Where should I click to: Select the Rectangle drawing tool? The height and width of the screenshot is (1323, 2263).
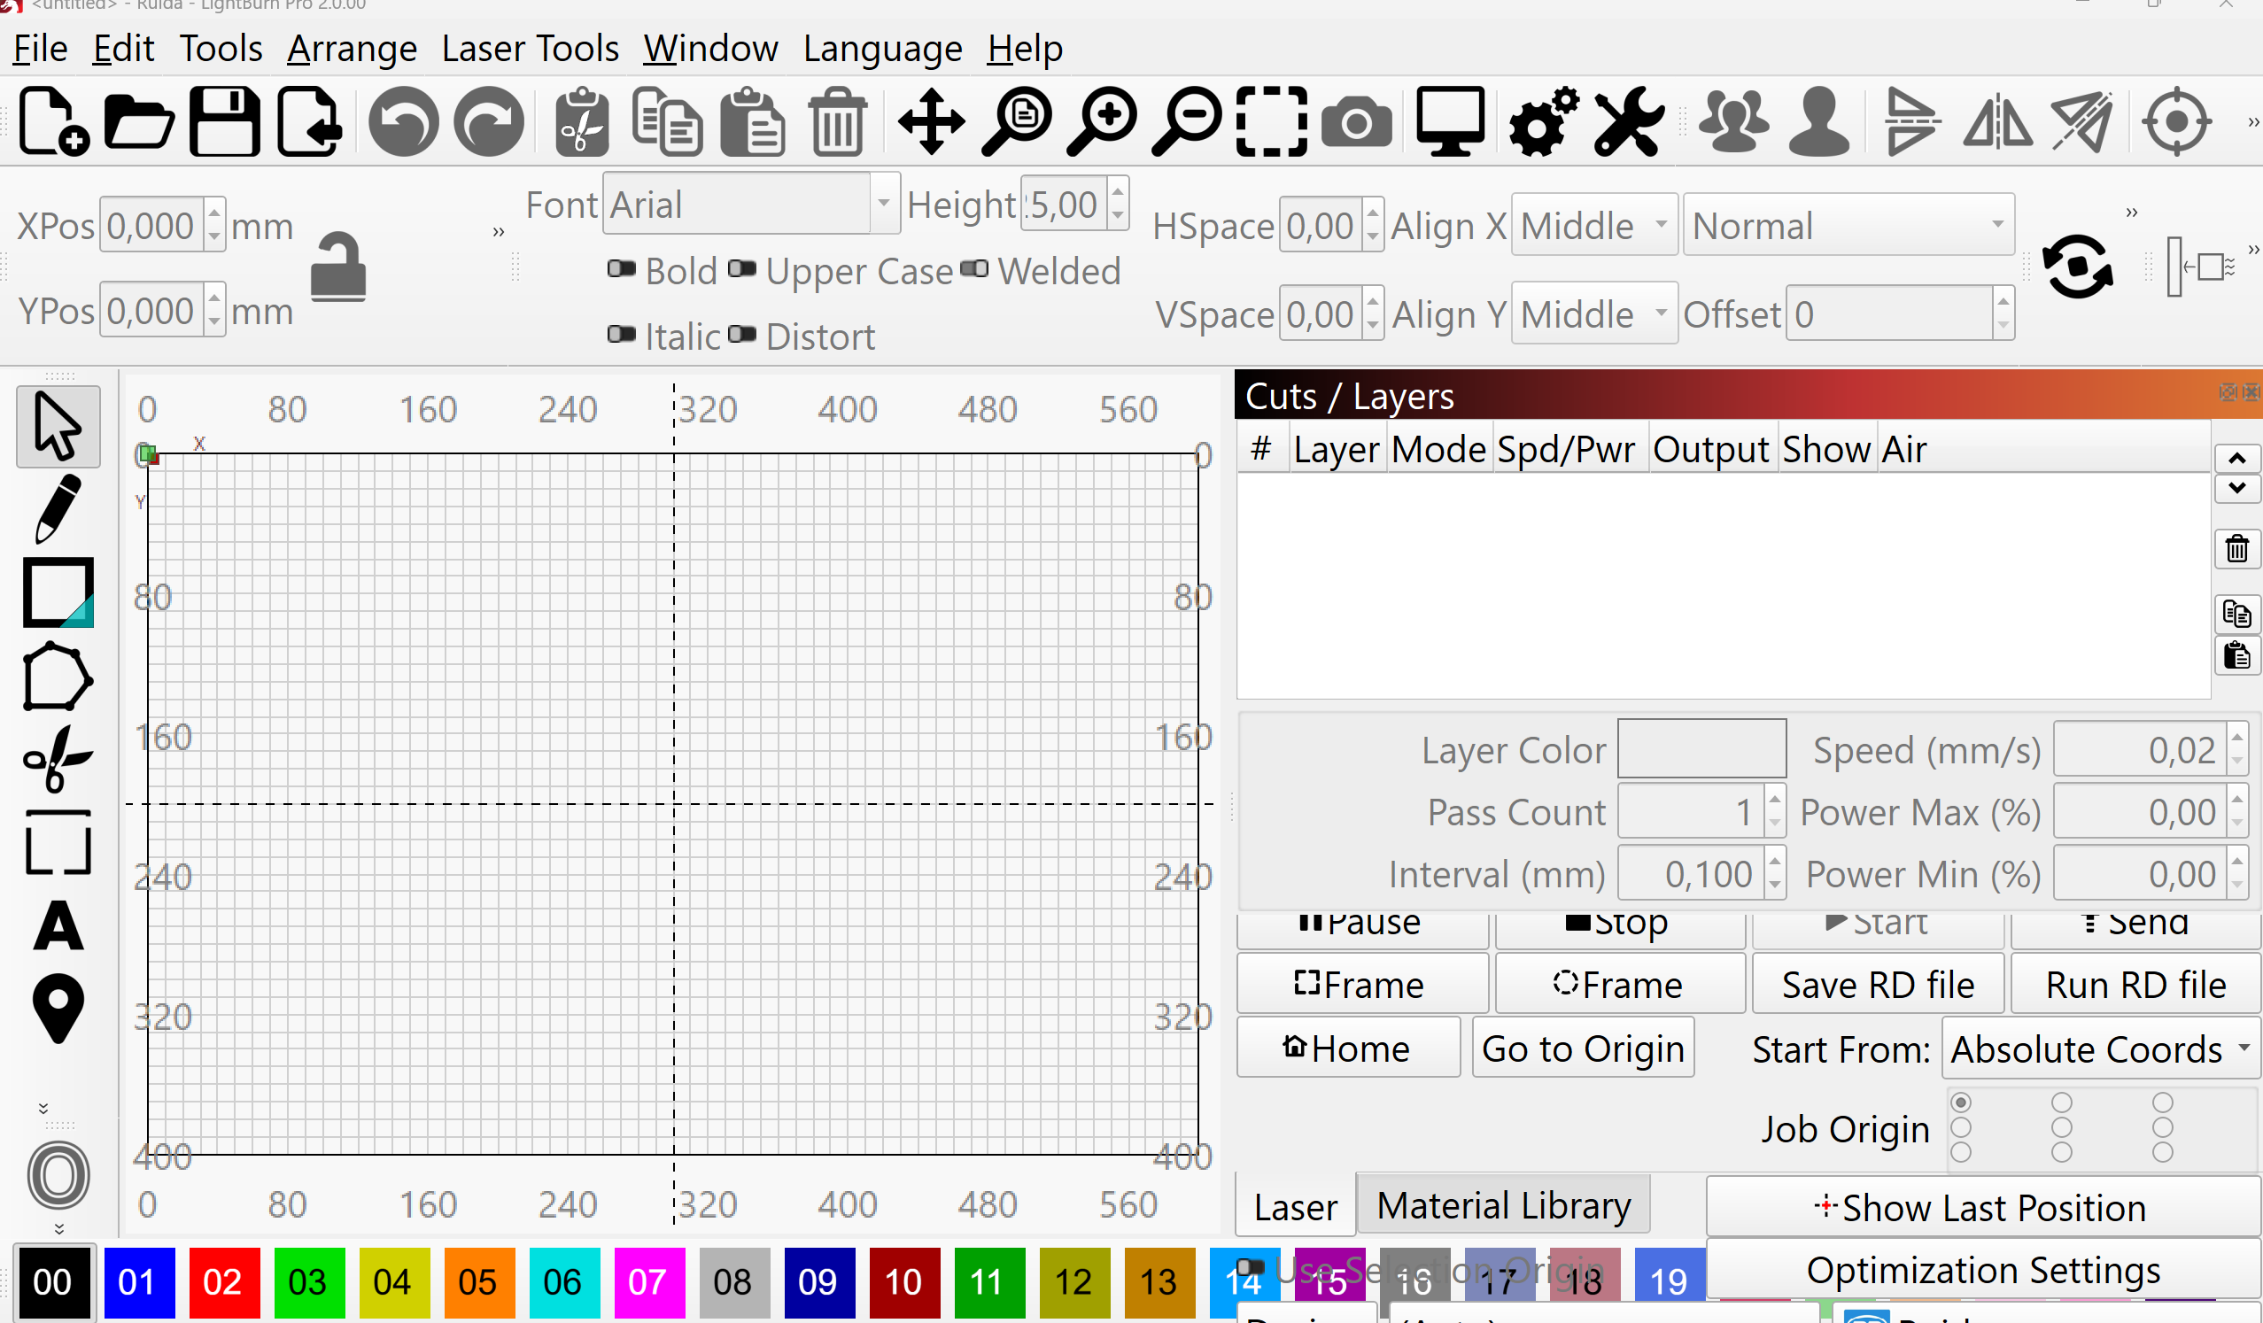point(58,592)
